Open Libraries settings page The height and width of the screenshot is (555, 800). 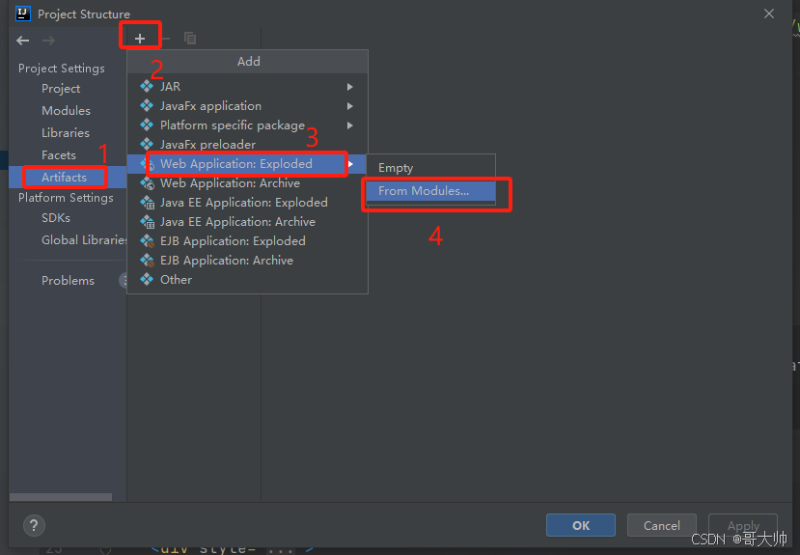pos(66,132)
